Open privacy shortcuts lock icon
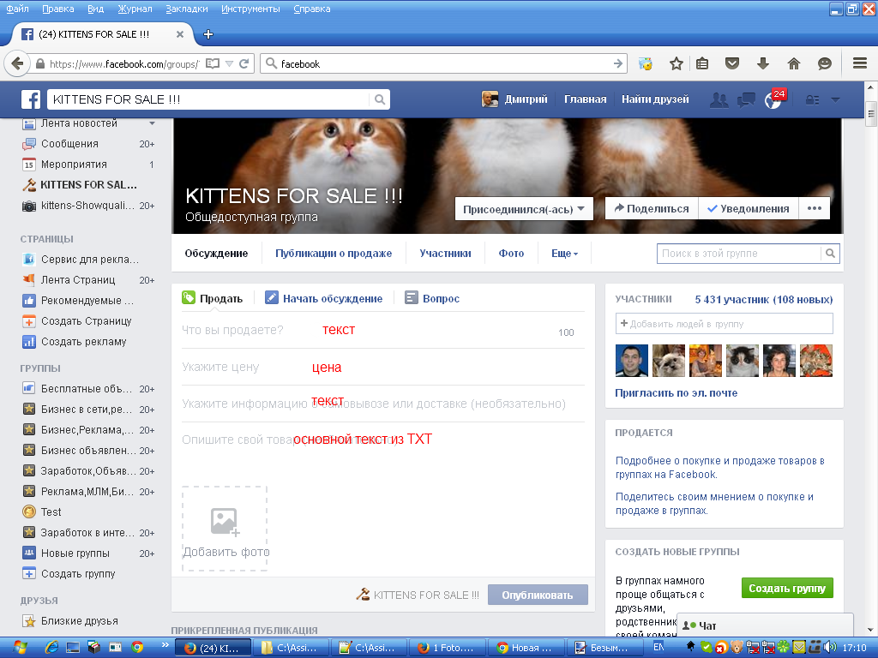The image size is (878, 658). point(813,100)
